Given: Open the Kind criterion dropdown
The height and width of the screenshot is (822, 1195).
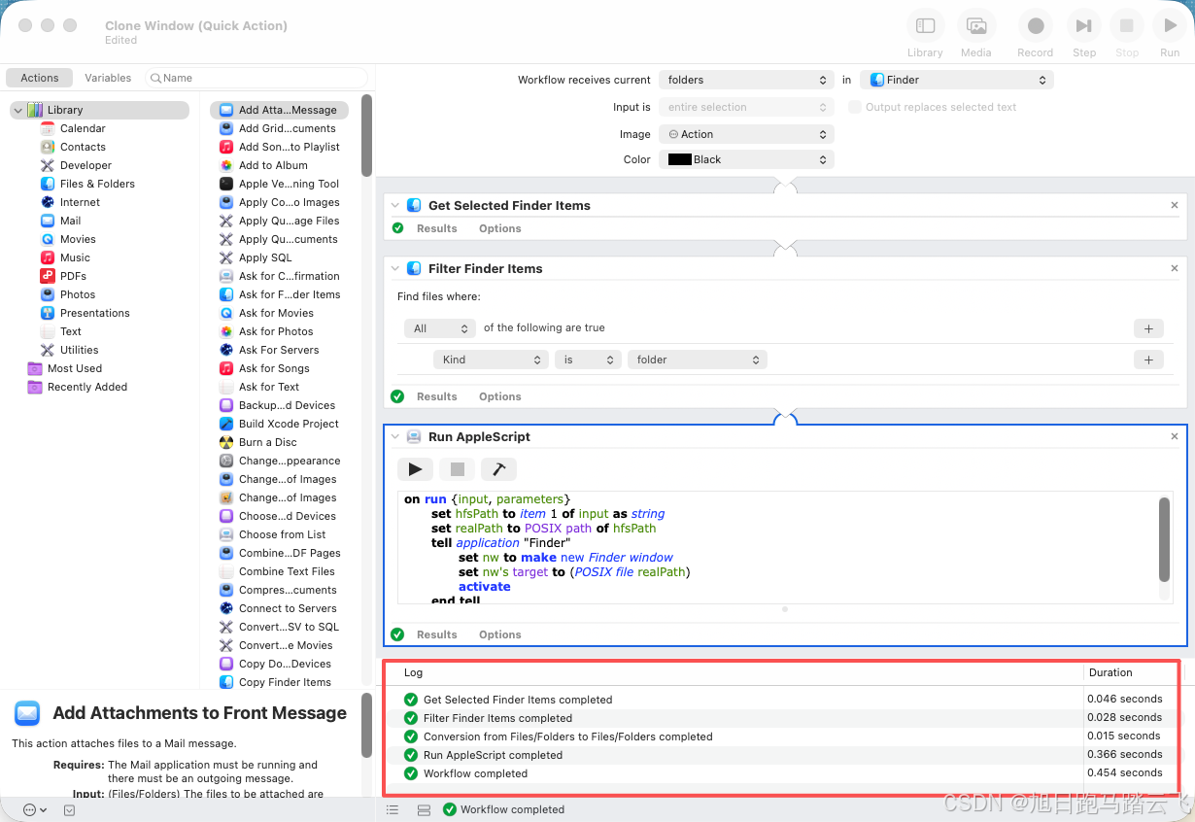Looking at the screenshot, I should pyautogui.click(x=491, y=360).
